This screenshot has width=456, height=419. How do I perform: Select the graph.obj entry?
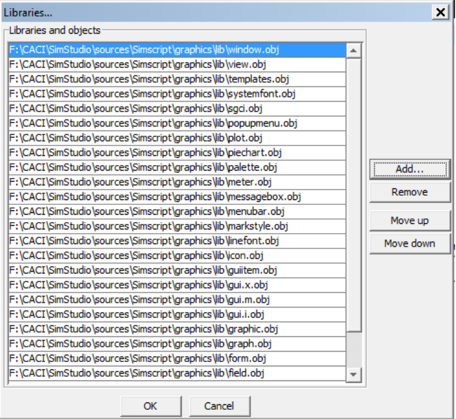tap(177, 344)
